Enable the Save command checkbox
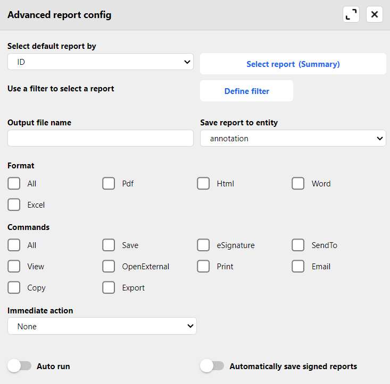 (109, 245)
